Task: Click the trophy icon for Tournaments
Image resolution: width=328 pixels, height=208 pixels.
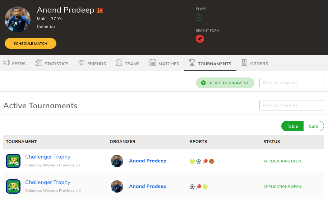Action: coord(192,62)
